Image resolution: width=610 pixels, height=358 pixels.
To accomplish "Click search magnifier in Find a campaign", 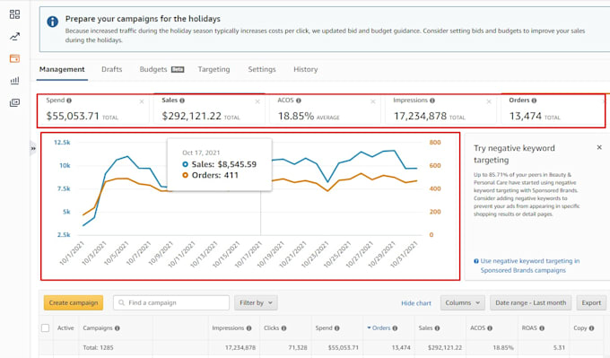I will 121,302.
